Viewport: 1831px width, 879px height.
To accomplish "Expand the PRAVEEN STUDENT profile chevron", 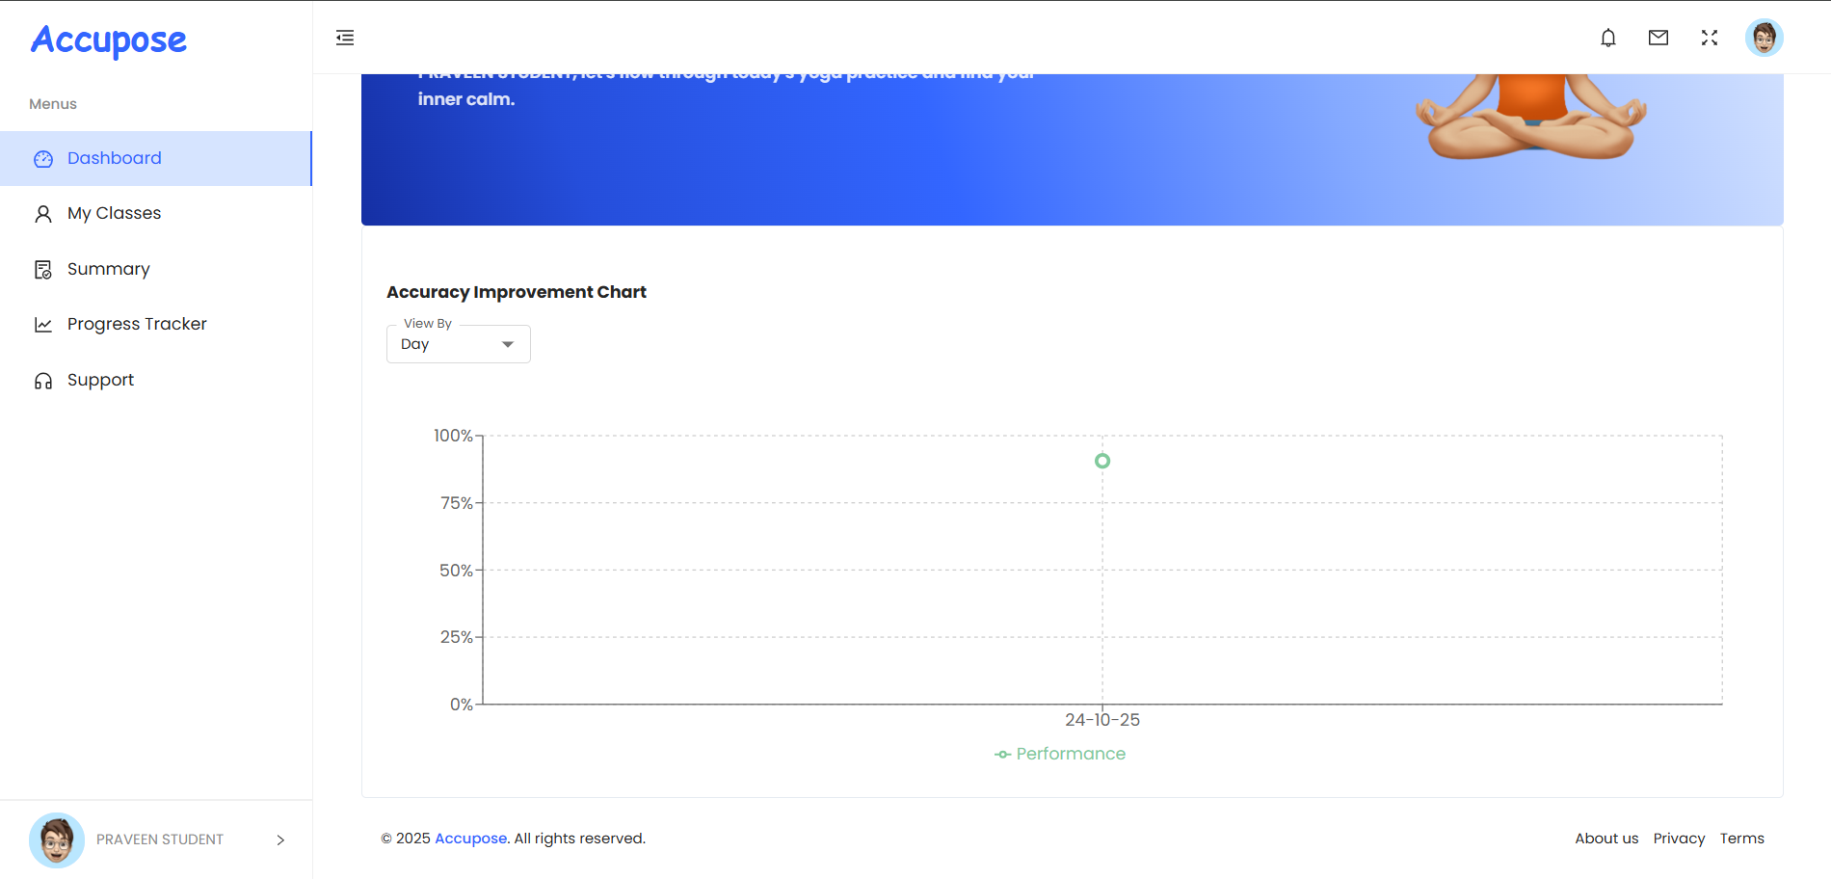I will 280,840.
